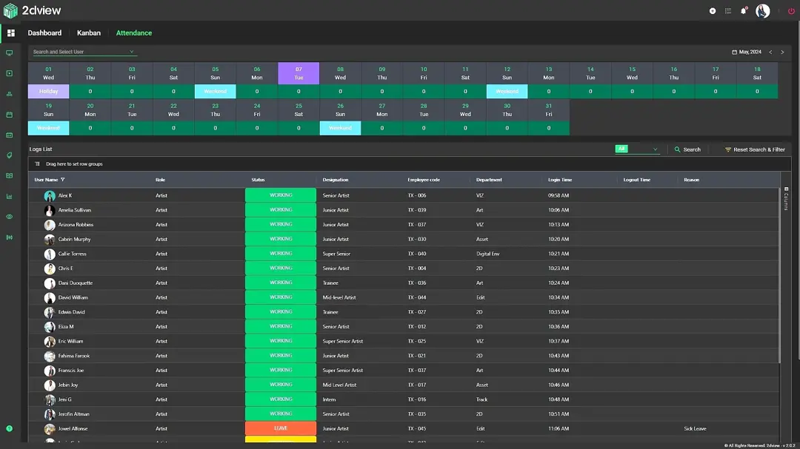Open the monitor screen icon in sidebar
The height and width of the screenshot is (449, 800).
click(9, 53)
